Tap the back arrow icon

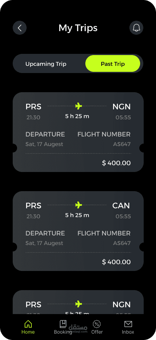[x=19, y=28]
